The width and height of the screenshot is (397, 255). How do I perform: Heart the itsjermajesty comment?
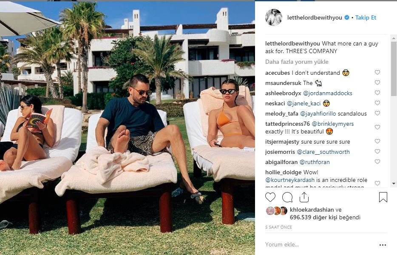coord(377,141)
